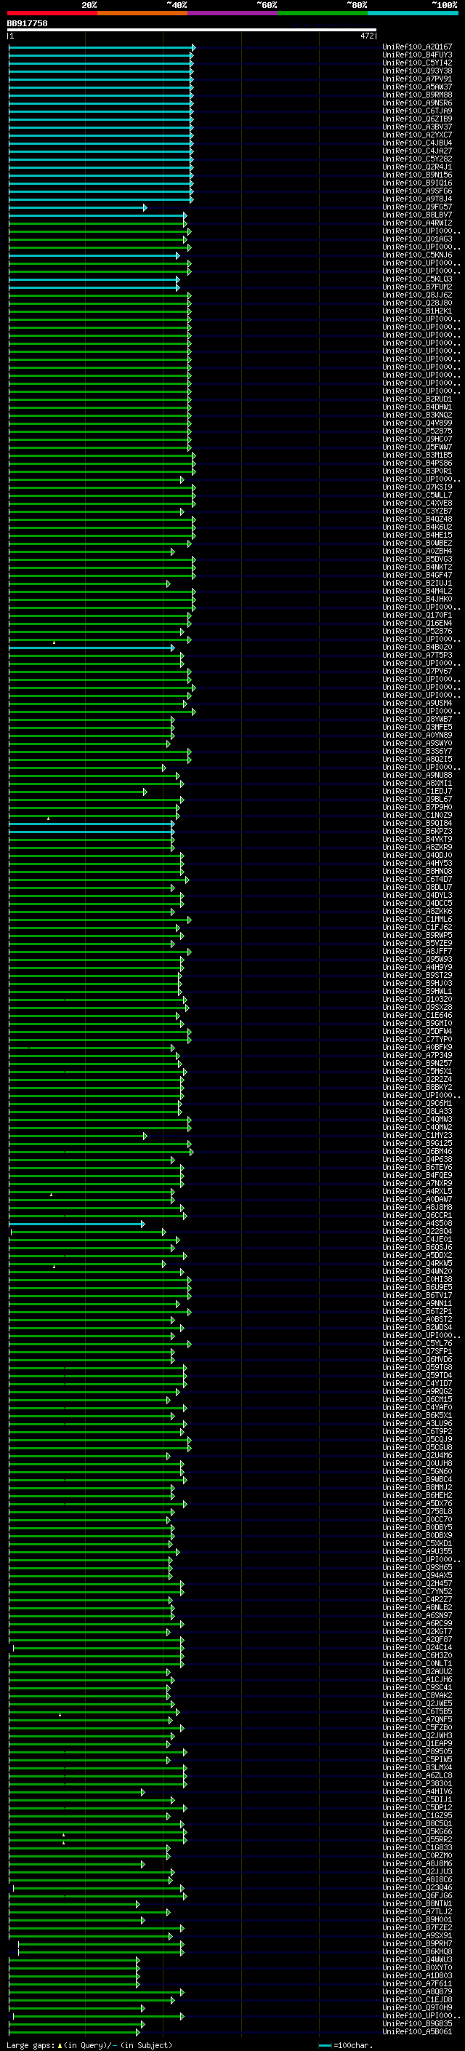The height and width of the screenshot is (2051, 465).
Task: Select the UniRef100_C6H3Z0 label
Action: 417,1655
